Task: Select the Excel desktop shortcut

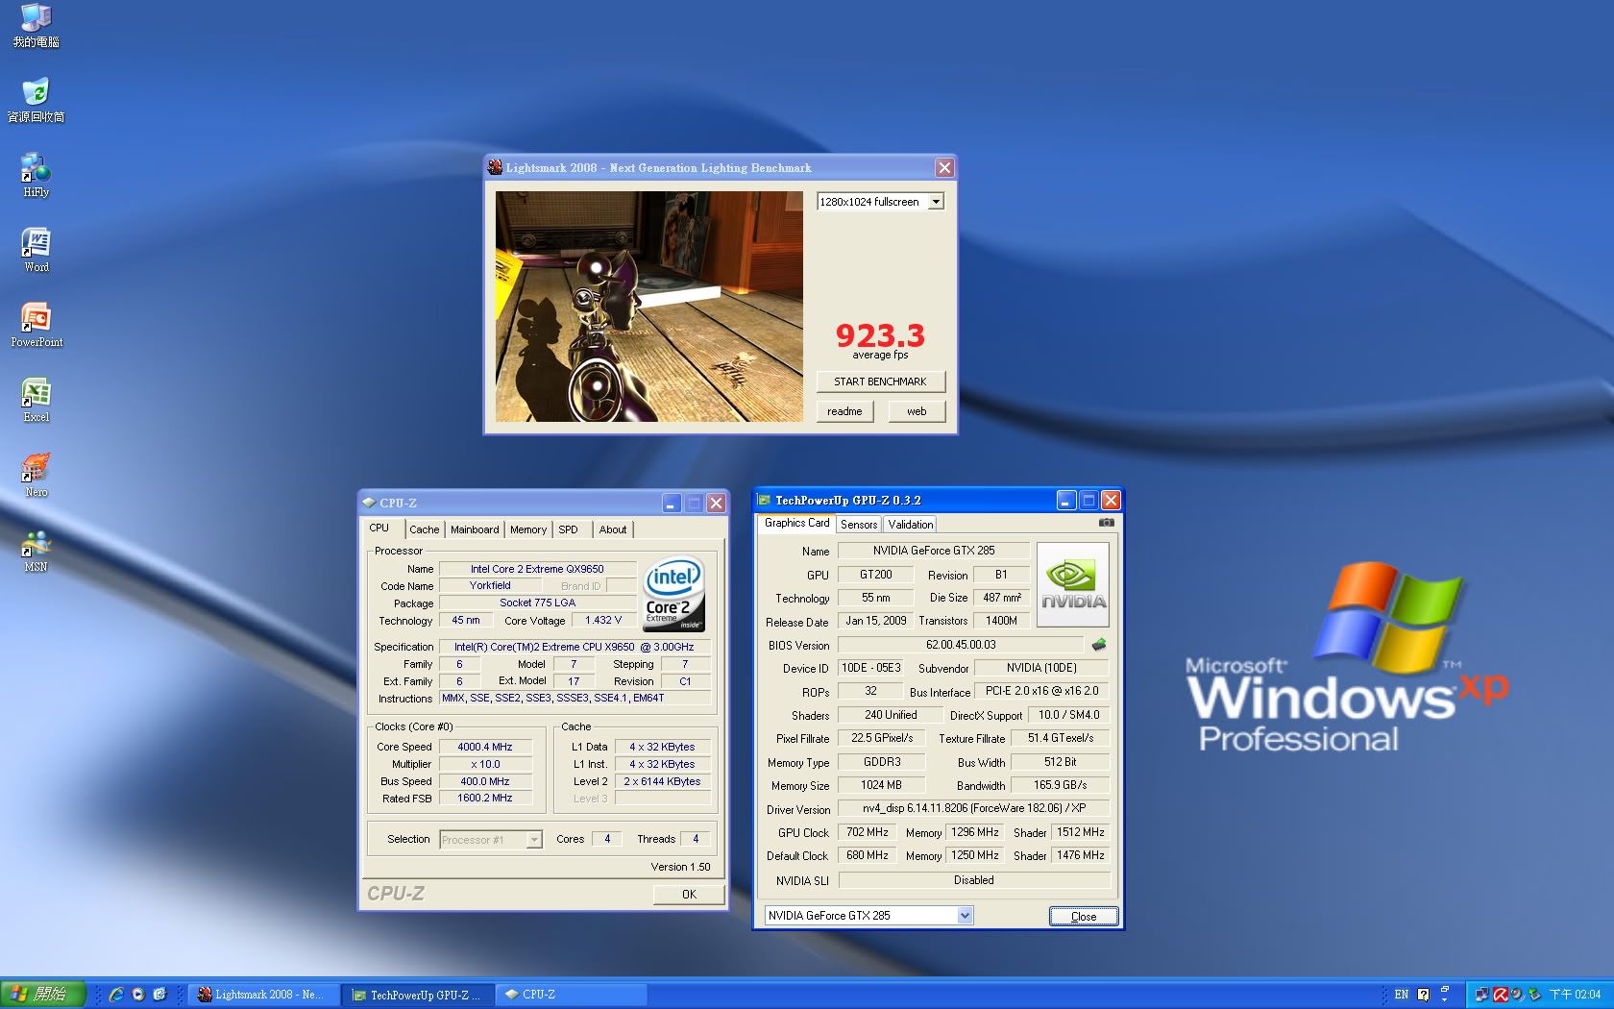Action: pos(36,400)
